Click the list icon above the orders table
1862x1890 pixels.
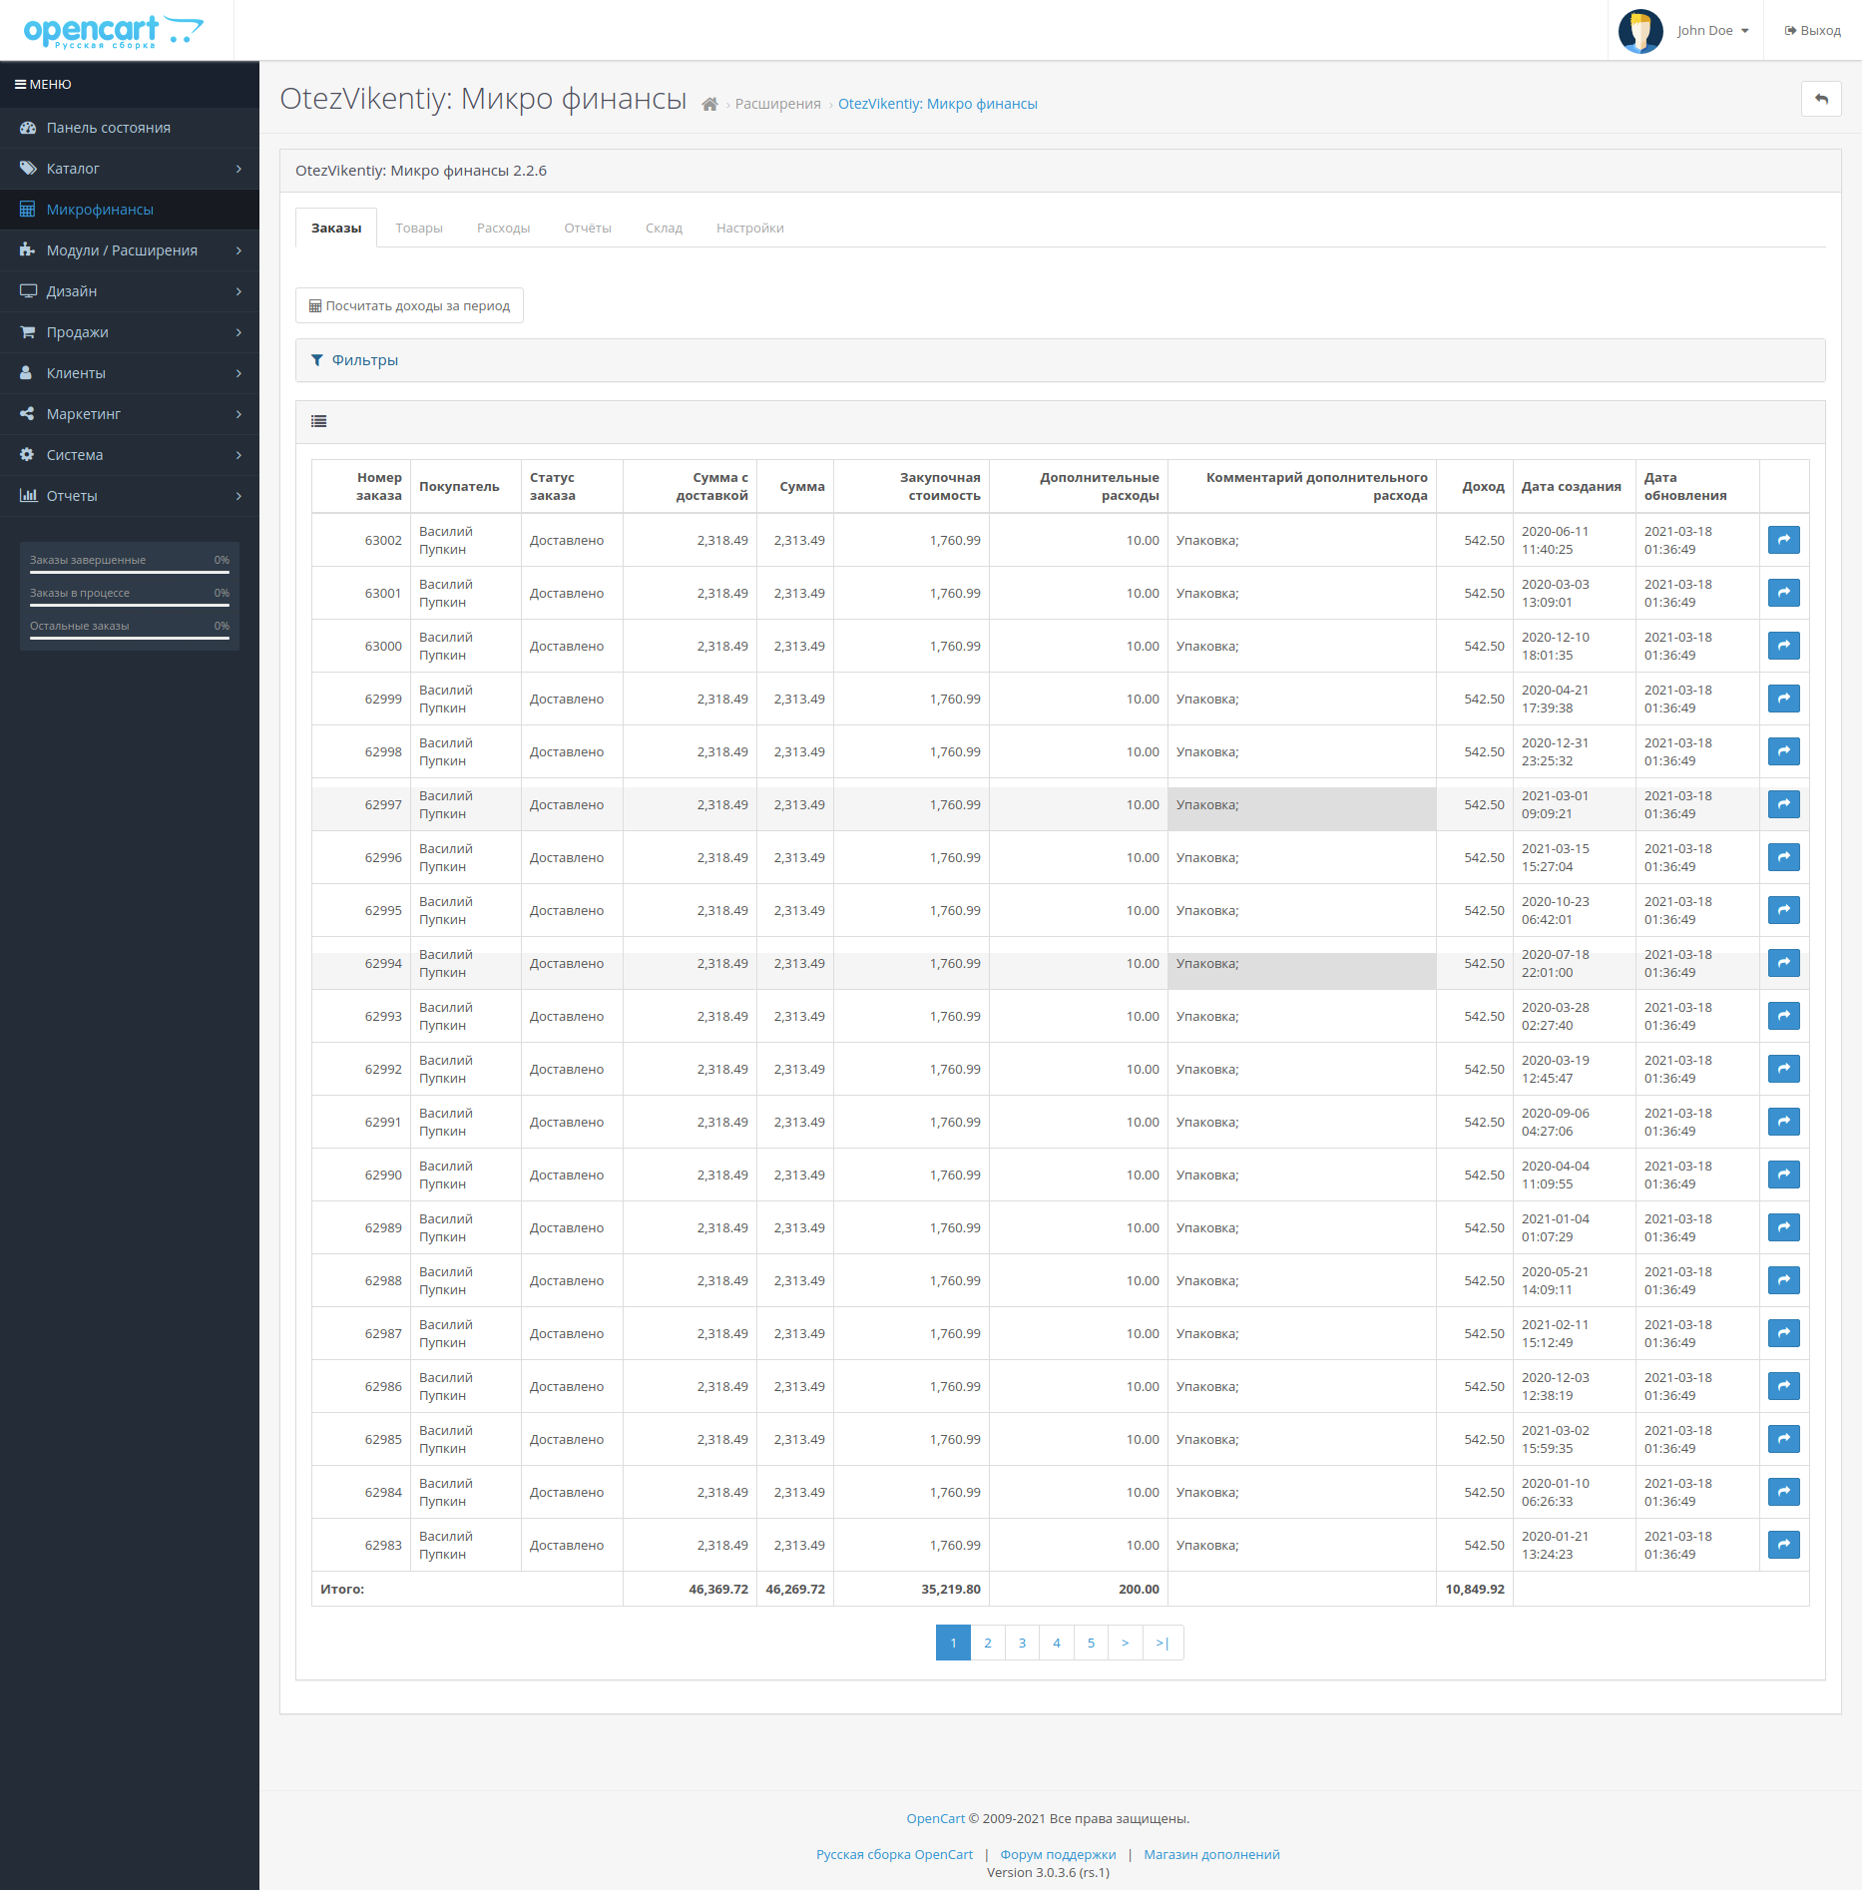click(x=319, y=422)
